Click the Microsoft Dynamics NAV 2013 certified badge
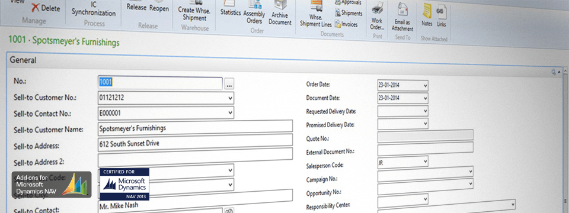Viewport: 569px width, 213px height. (124, 184)
